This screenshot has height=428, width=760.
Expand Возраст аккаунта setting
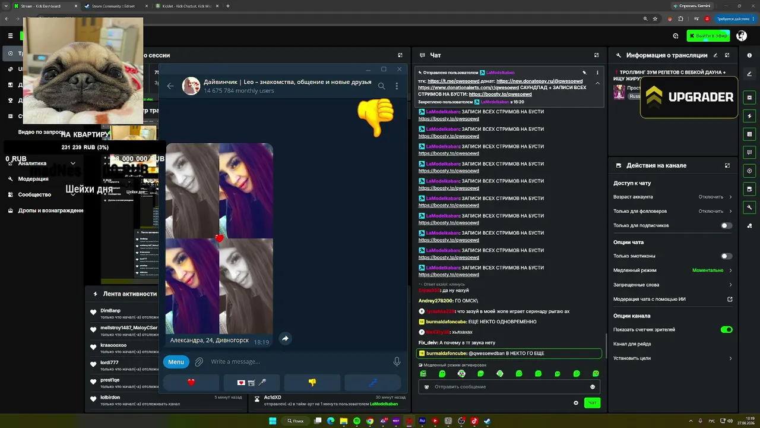673,197
